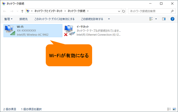The height and width of the screenshot is (112, 178).
Task: Select the イーサネット connection name
Action: [83, 27]
